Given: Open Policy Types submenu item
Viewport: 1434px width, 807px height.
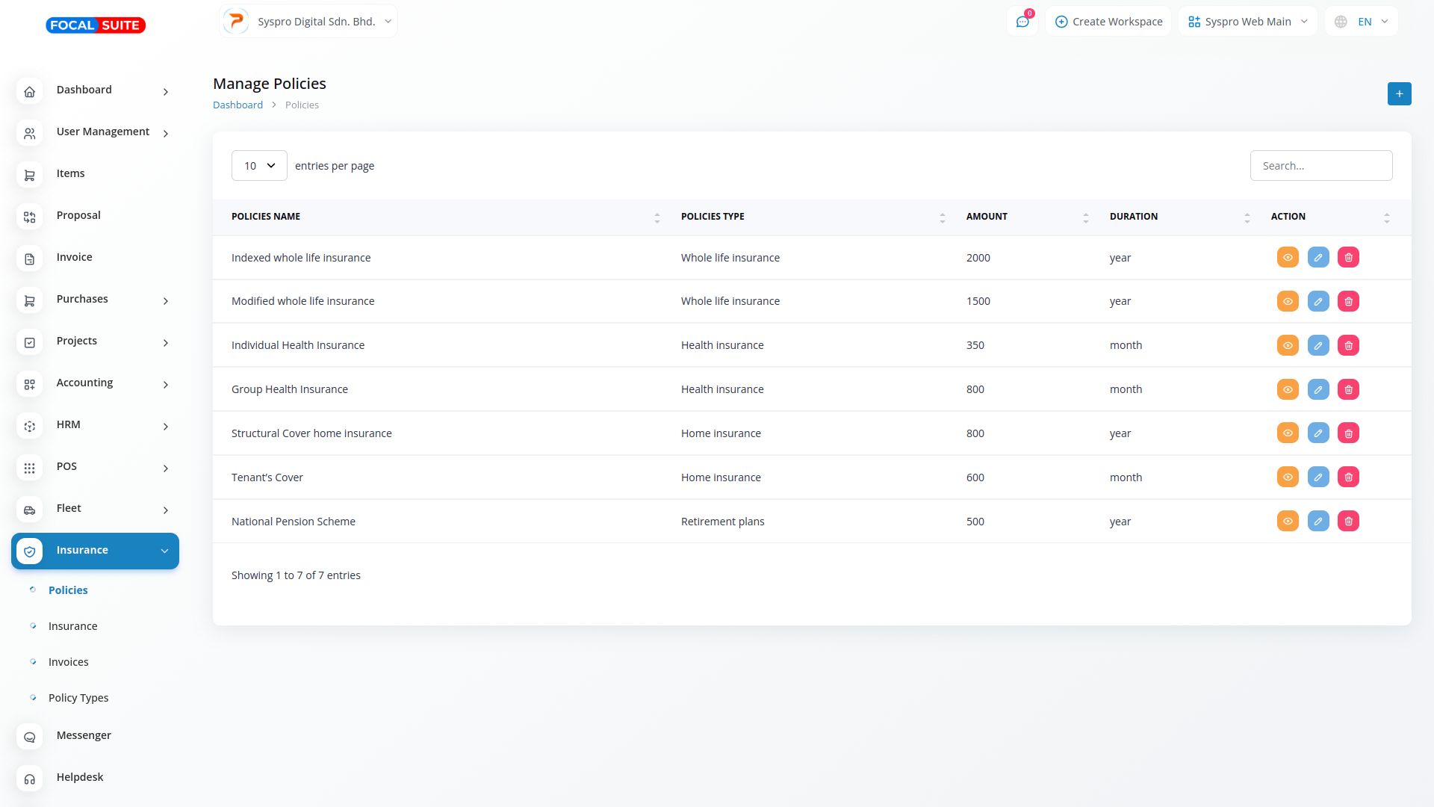Looking at the screenshot, I should (78, 698).
